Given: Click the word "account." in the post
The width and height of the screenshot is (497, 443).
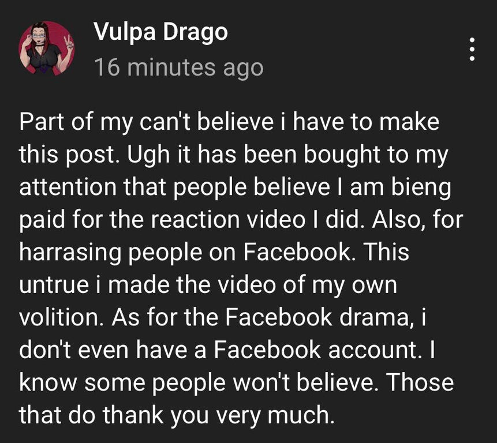Looking at the screenshot, I should [x=373, y=350].
